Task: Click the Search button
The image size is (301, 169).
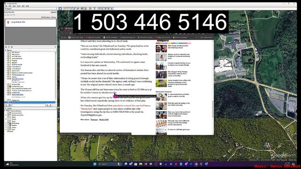Action: 53,12
